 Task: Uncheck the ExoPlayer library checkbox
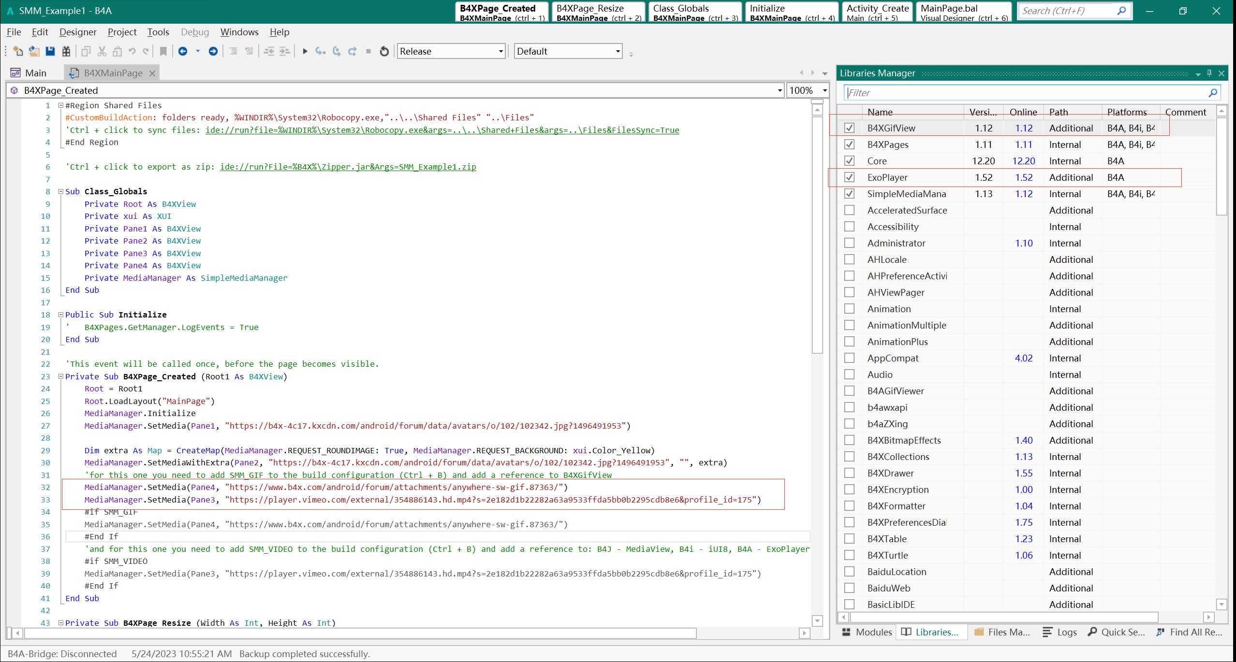pyautogui.click(x=849, y=177)
